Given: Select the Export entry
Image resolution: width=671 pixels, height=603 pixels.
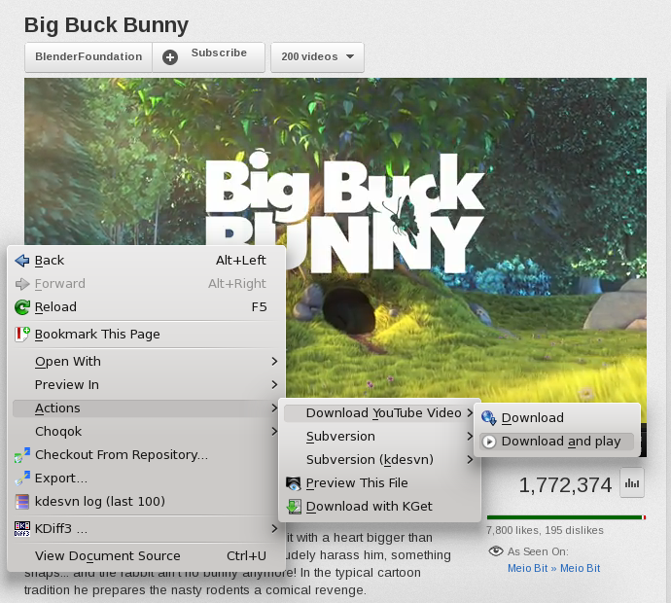Looking at the screenshot, I should (x=146, y=479).
